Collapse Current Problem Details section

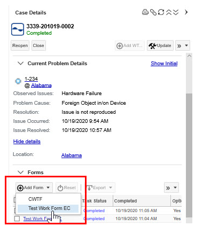coord(21,64)
